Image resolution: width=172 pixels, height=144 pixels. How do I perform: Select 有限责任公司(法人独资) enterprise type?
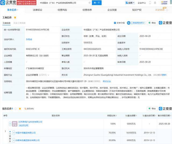click(37, 56)
